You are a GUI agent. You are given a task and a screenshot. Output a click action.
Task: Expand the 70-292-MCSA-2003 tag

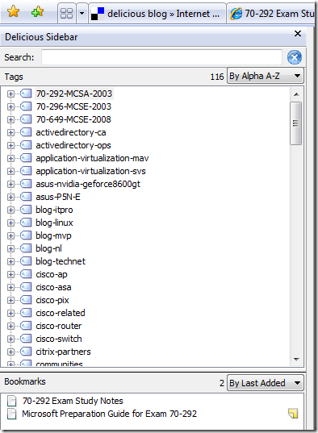coord(10,94)
